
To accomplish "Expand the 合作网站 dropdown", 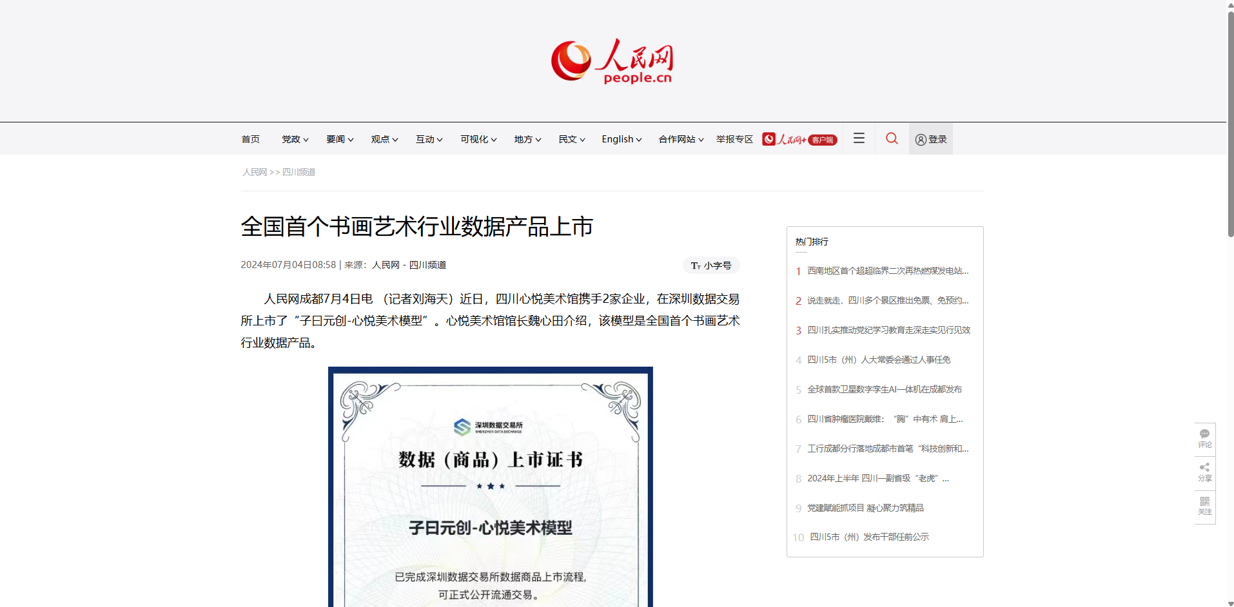I will pyautogui.click(x=680, y=139).
